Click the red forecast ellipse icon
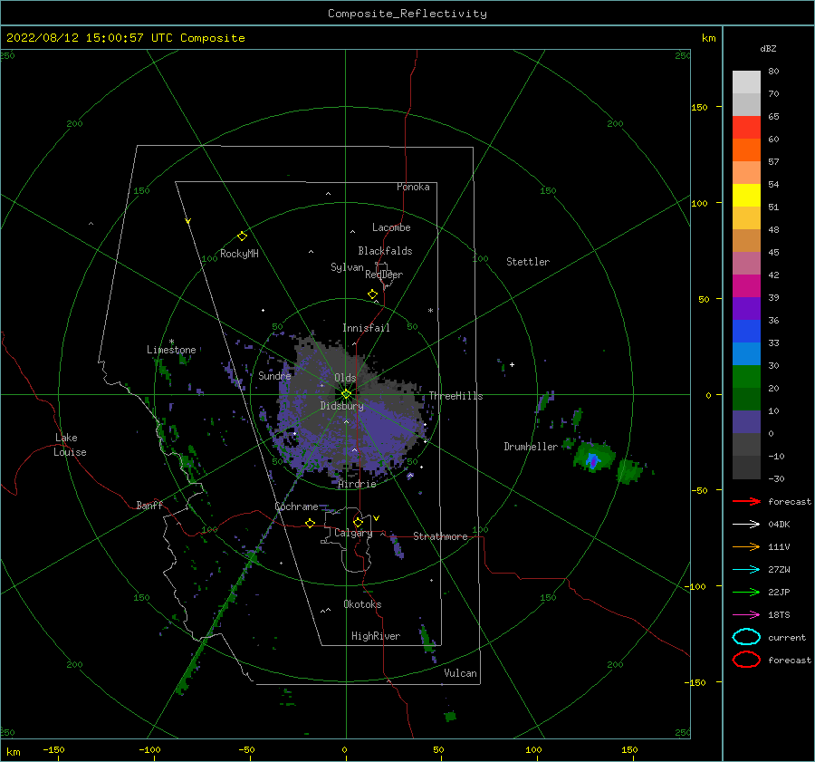The image size is (815, 762). click(x=746, y=660)
